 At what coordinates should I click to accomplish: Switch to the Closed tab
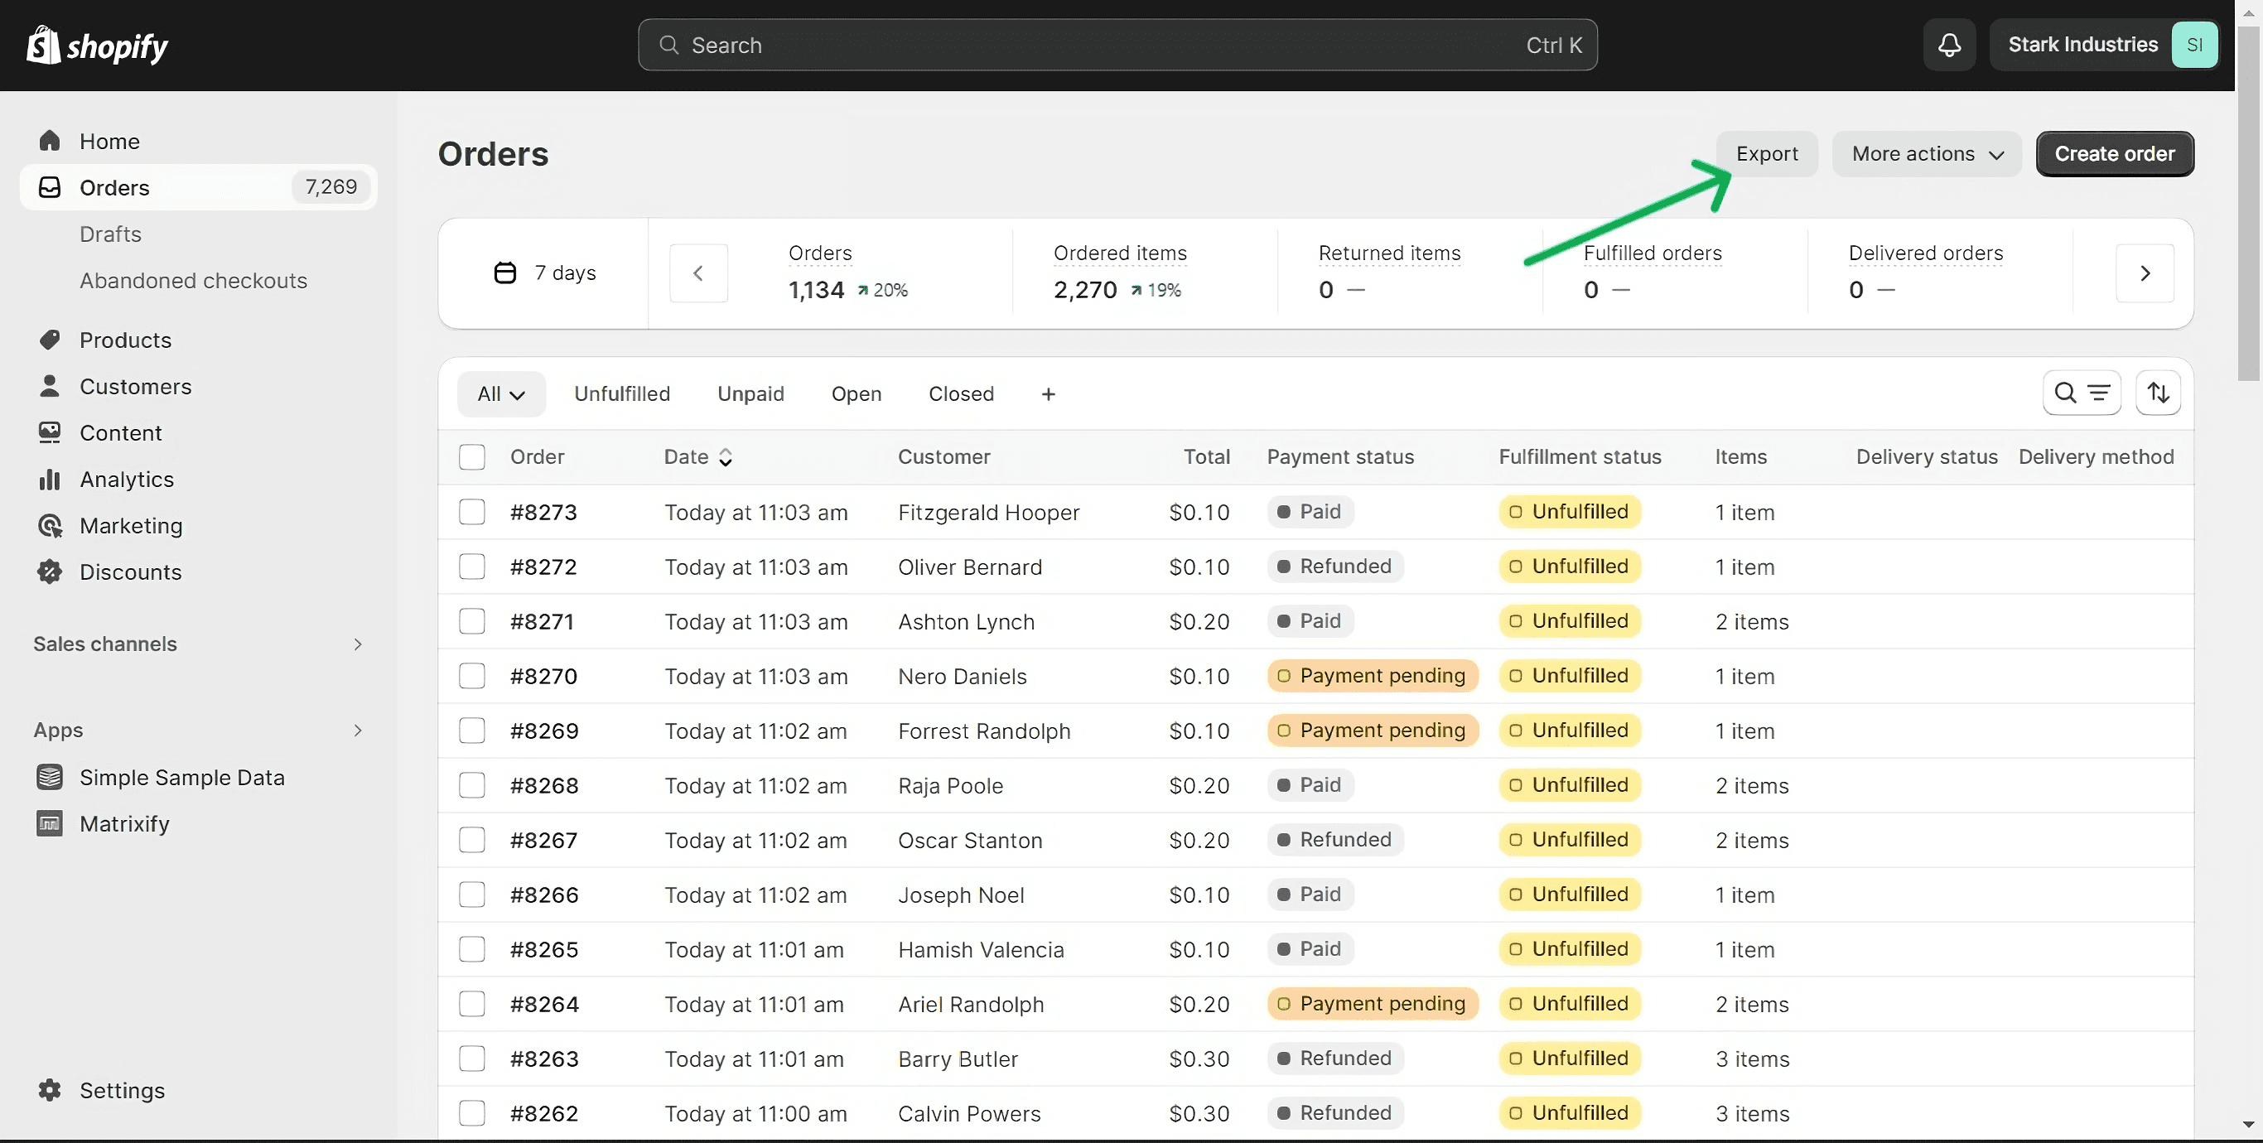tap(961, 393)
